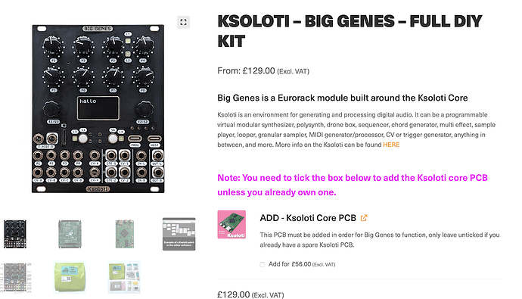
Task: View the green kit bag thumbnail
Action: click(70, 277)
